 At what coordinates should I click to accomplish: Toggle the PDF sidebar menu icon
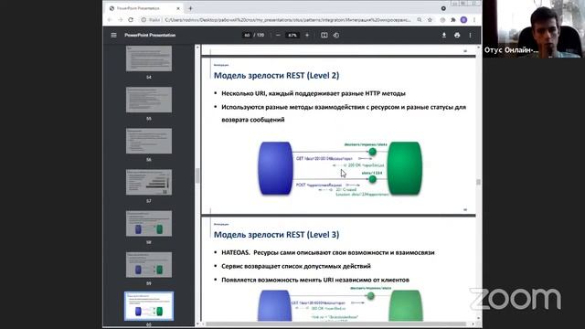pyautogui.click(x=113, y=35)
